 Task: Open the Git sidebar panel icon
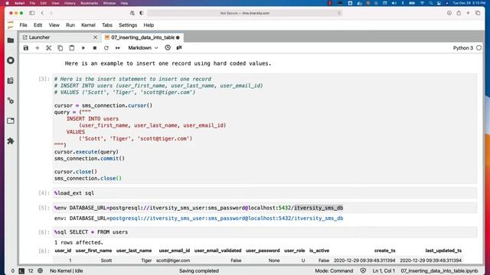[x=11, y=81]
